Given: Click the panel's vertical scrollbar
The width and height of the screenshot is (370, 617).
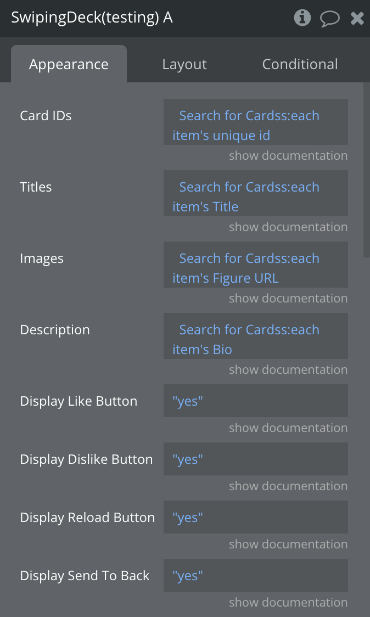Looking at the screenshot, I should pyautogui.click(x=366, y=170).
